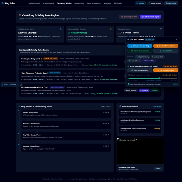Click the help circle icon next to Voice Command
Screen dimensions: 182x182
pos(21,84)
